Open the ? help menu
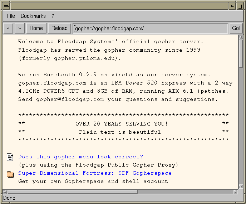Viewport: 246px width, 204px height. click(x=53, y=16)
